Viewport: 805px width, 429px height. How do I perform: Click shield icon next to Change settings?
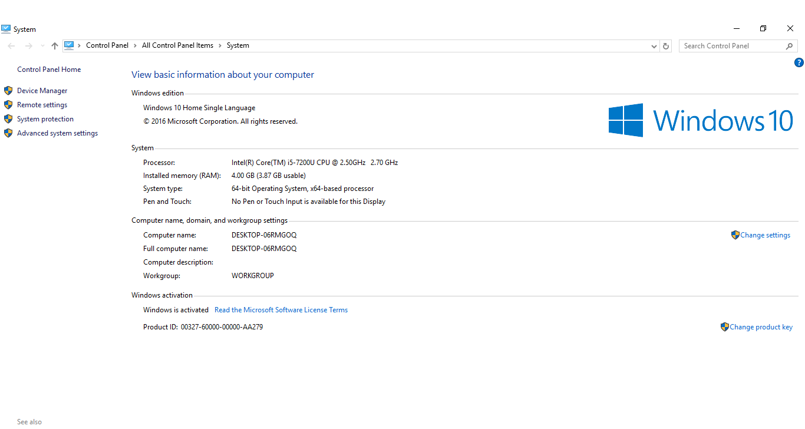pos(735,235)
